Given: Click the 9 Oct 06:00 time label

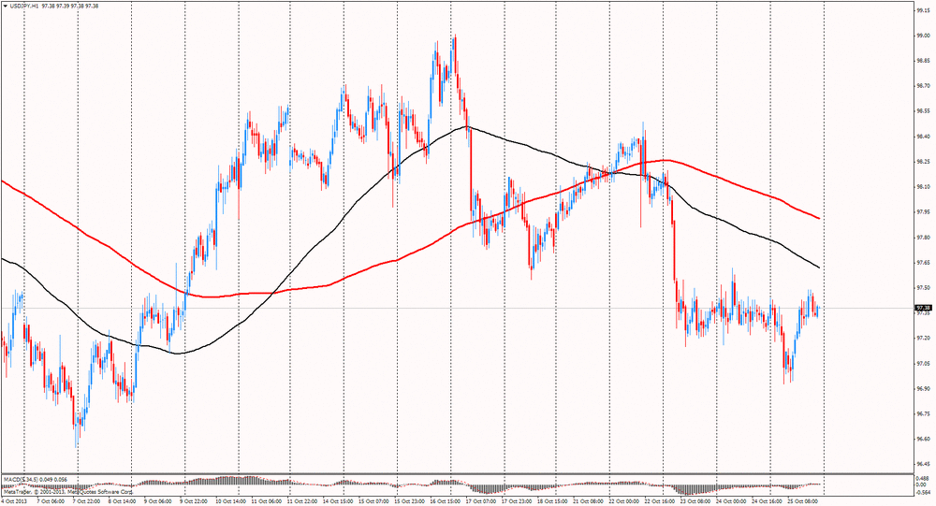Looking at the screenshot, I should [157, 502].
